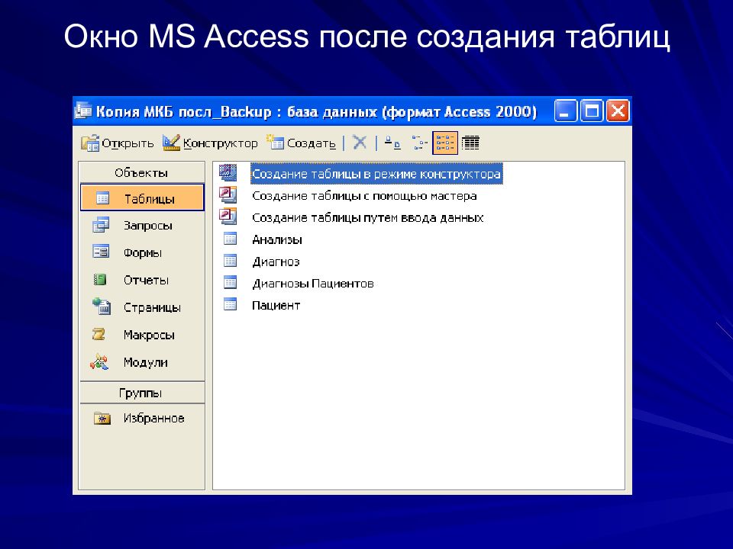Image resolution: width=733 pixels, height=549 pixels.
Task: Switch to small icons view
Action: 419,143
